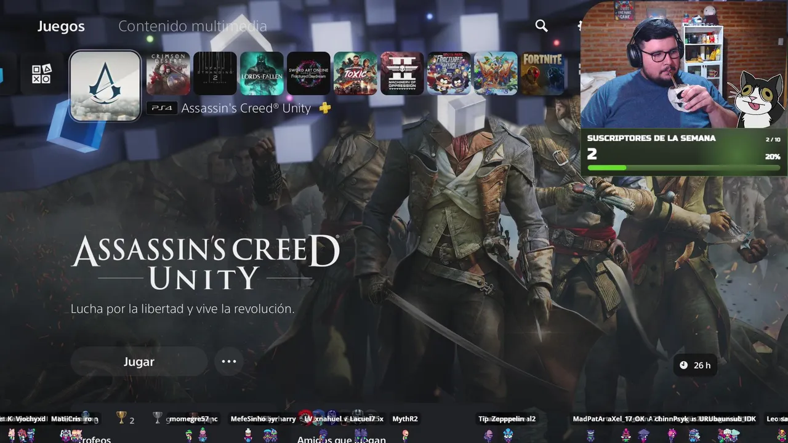Select the Assassin's Creed Unity tile

[x=105, y=86]
